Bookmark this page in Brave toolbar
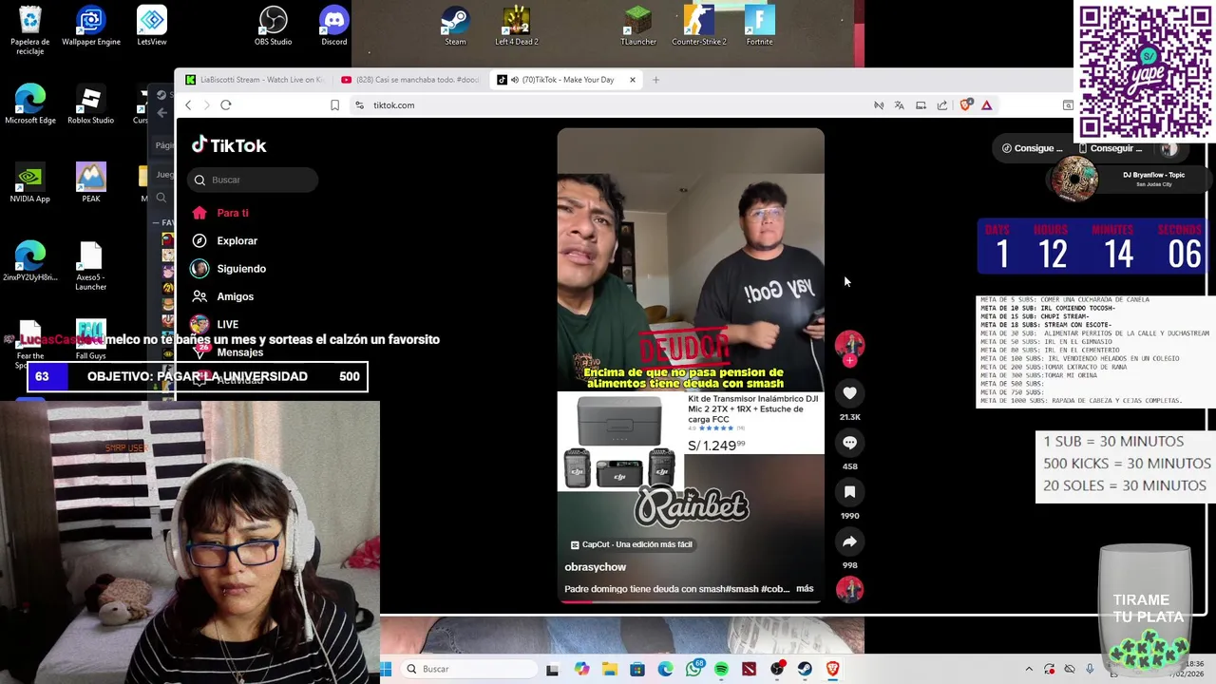Screen dimensions: 1216x684 click(334, 105)
